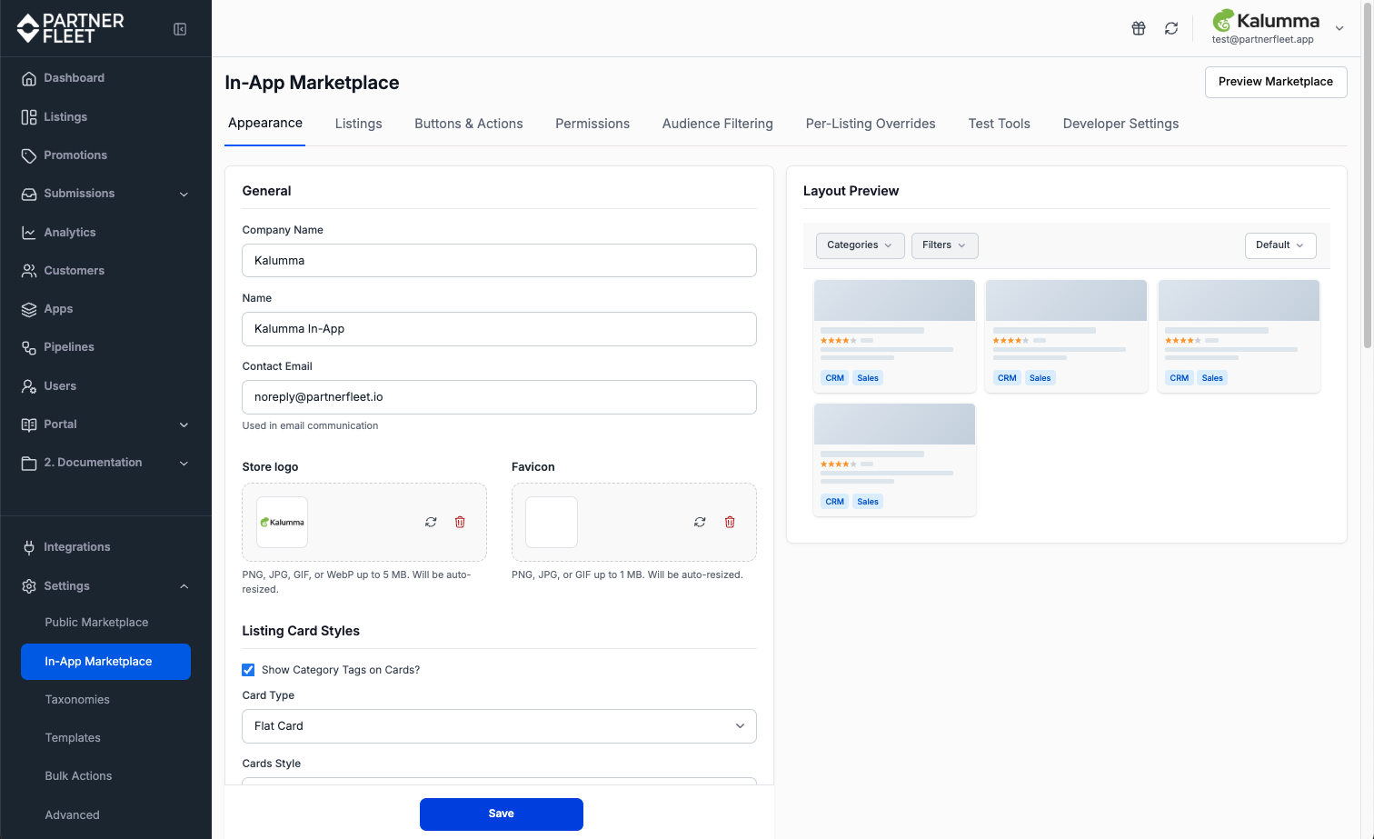Click the Users icon in sidebar
This screenshot has width=1374, height=839.
(x=29, y=386)
